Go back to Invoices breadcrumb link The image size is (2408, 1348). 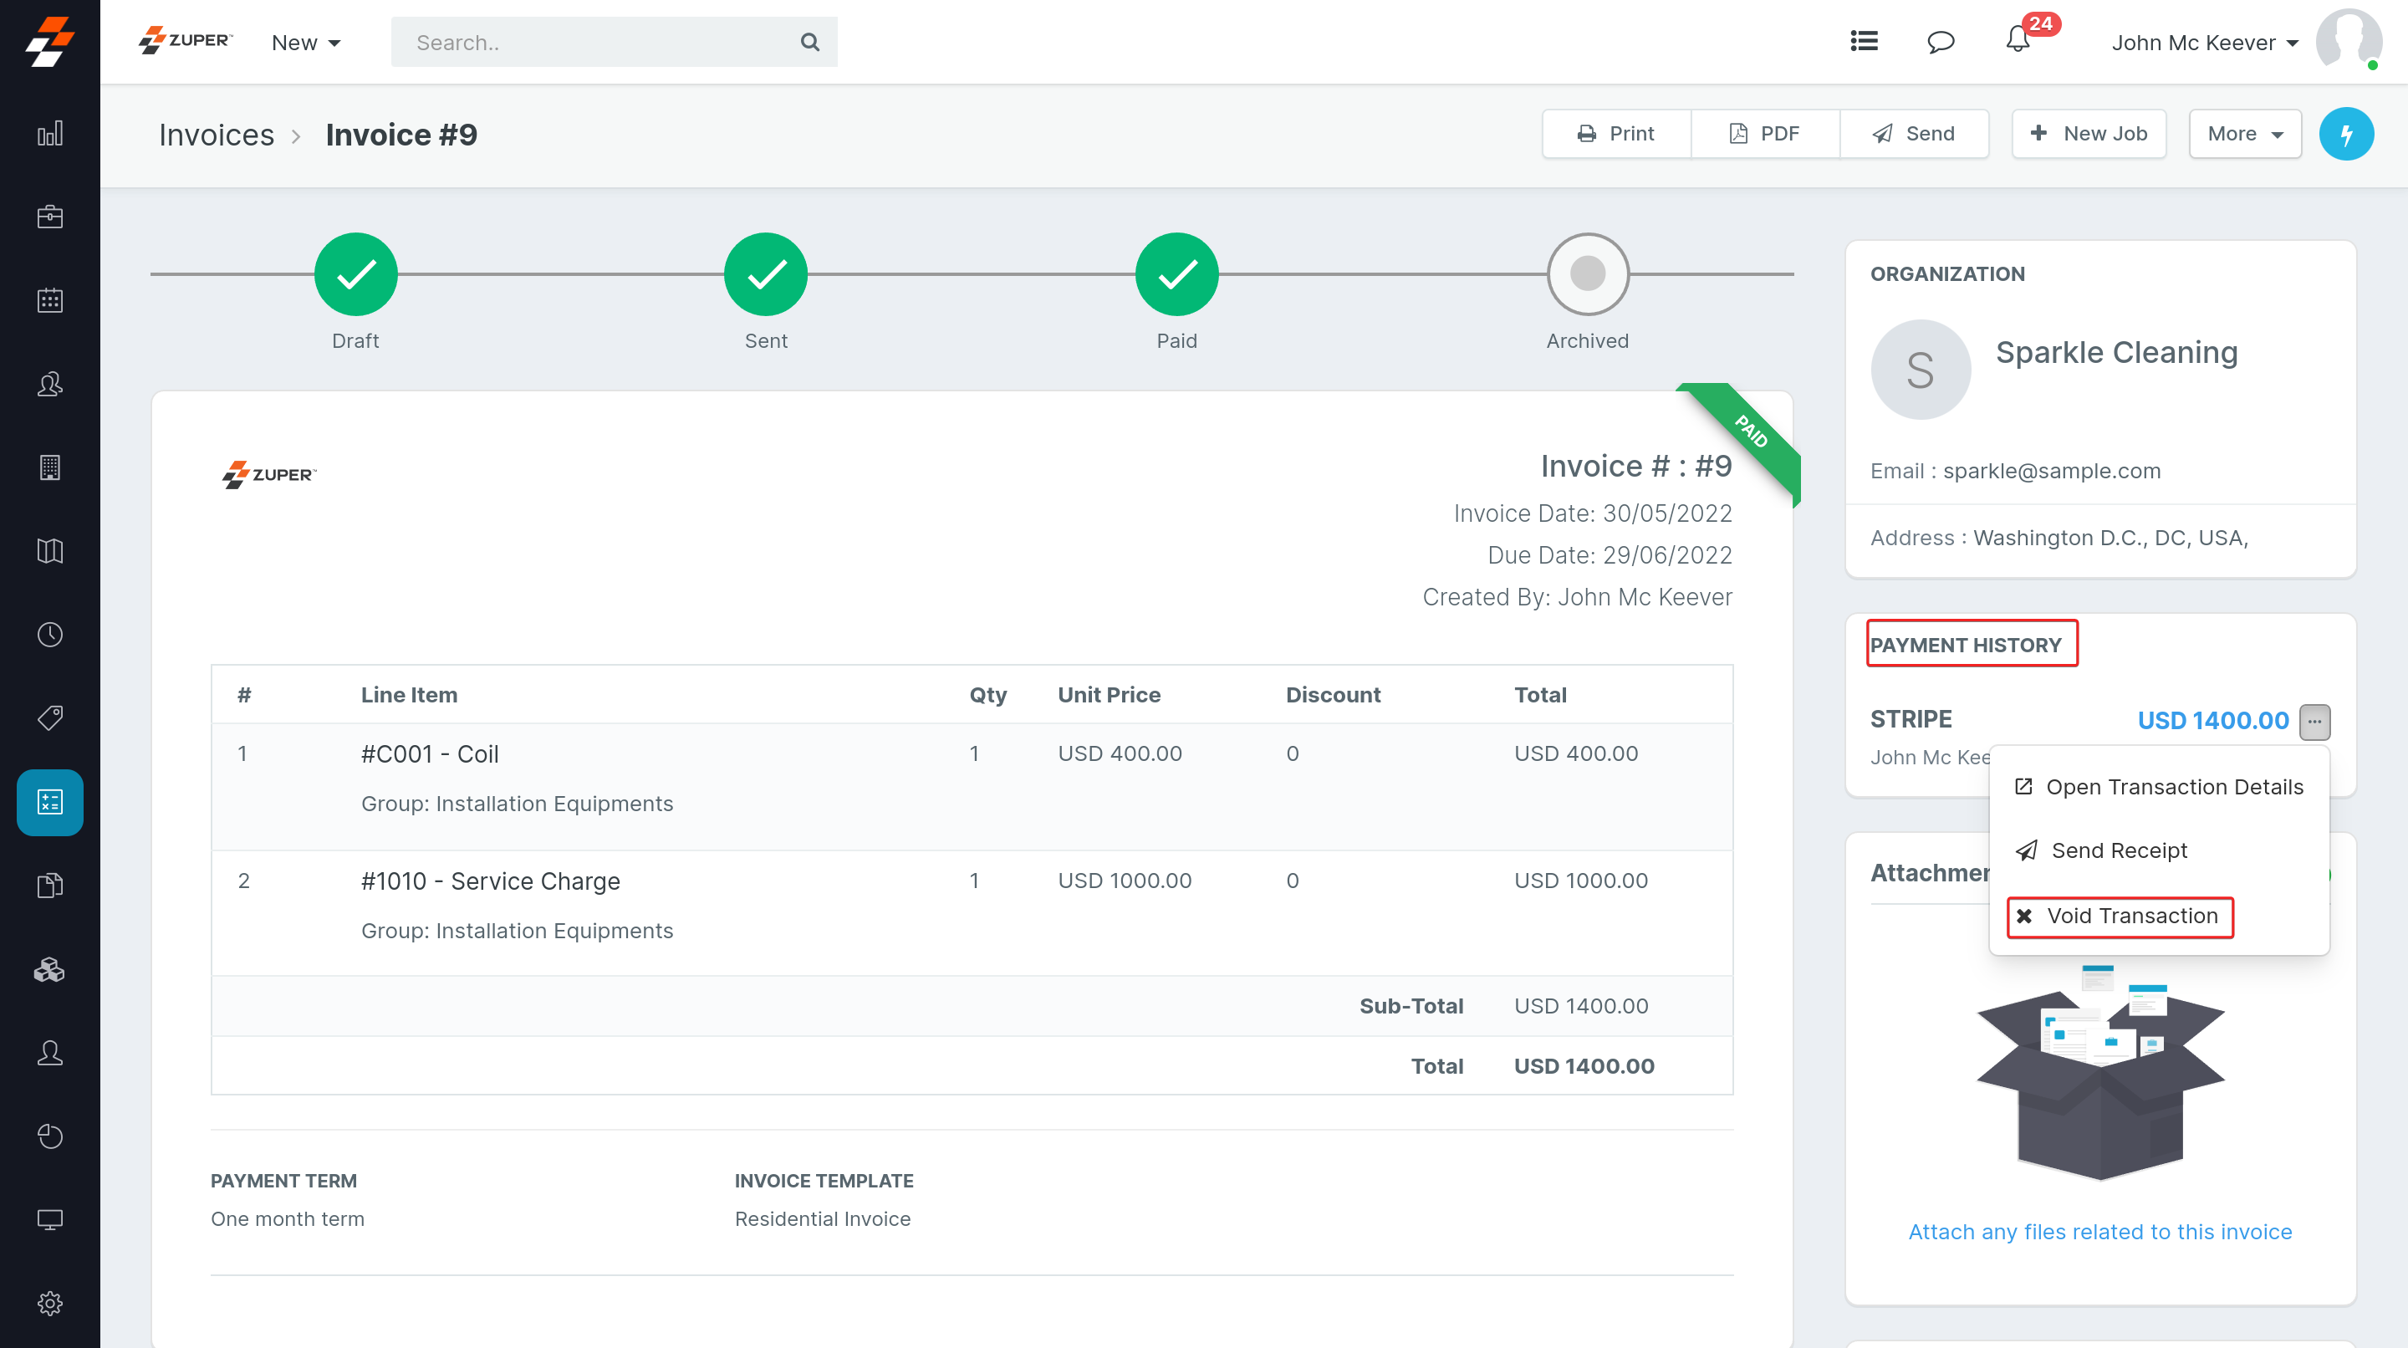(216, 135)
